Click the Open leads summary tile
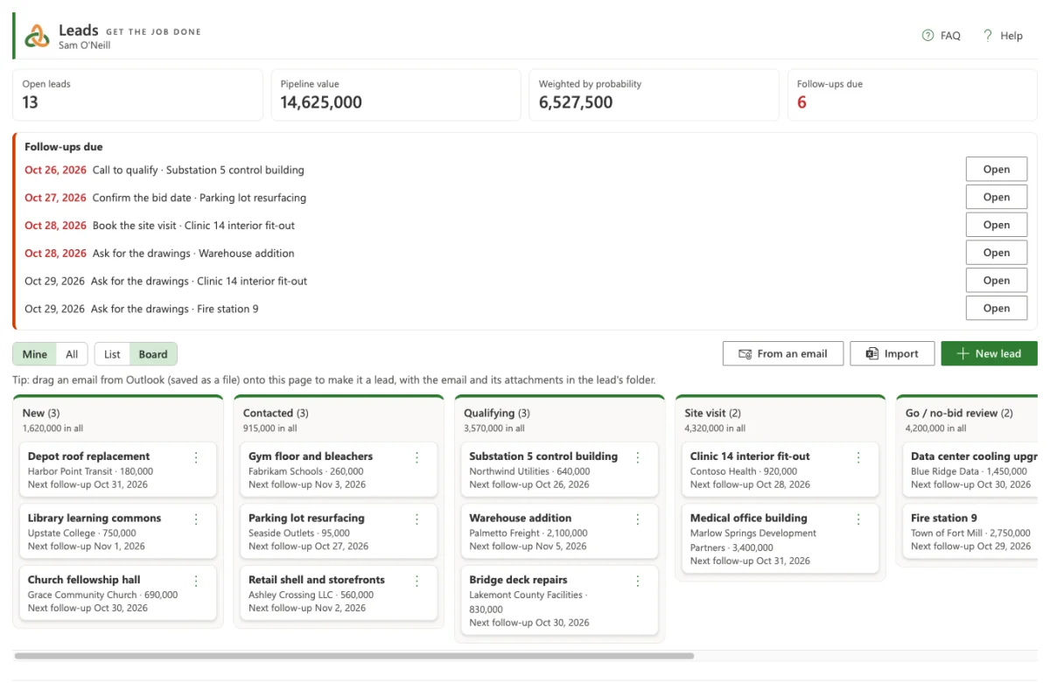The height and width of the screenshot is (683, 1050). pyautogui.click(x=137, y=94)
